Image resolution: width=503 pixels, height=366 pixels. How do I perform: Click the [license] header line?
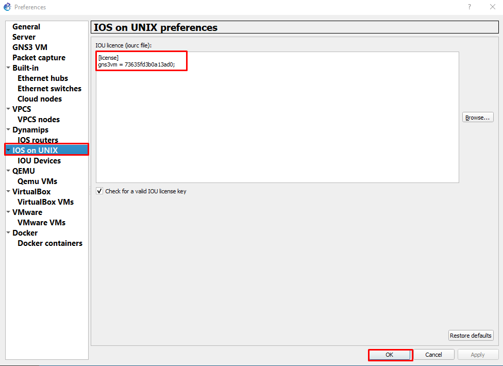coord(108,58)
